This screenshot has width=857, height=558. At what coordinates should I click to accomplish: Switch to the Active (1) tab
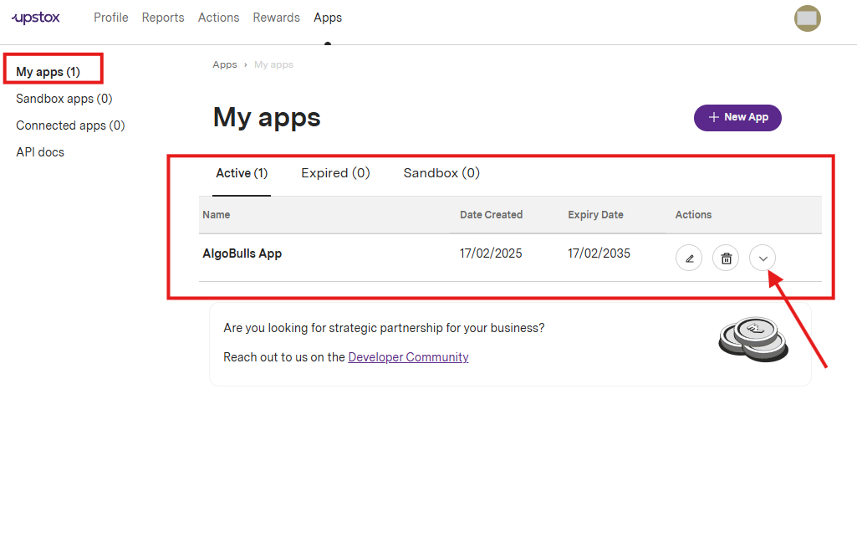pyautogui.click(x=242, y=173)
